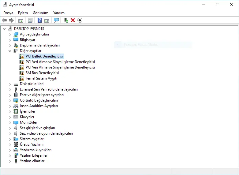Select Üretici Yazılımı label
This screenshot has width=239, height=175.
pyautogui.click(x=32, y=144)
